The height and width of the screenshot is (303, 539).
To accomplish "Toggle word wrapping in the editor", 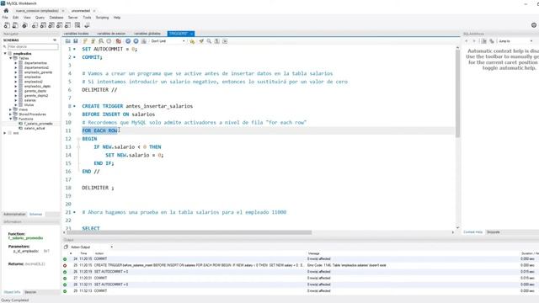I will (x=225, y=41).
